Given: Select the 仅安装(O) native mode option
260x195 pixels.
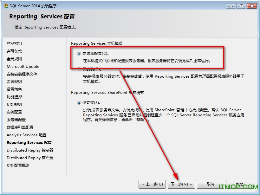Looking at the screenshot, I should 79,69.
